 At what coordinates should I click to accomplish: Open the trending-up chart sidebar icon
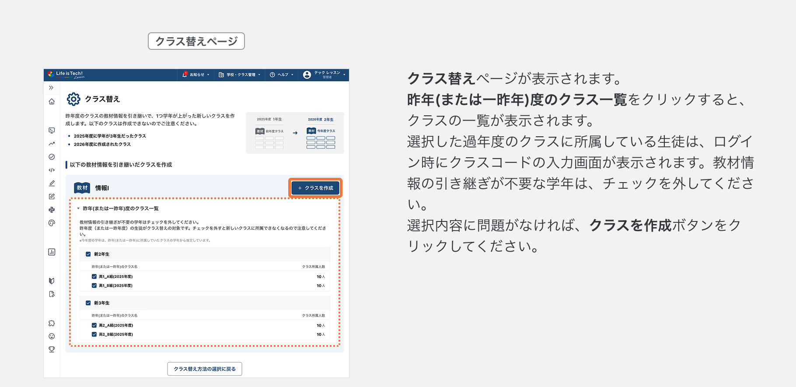[52, 143]
